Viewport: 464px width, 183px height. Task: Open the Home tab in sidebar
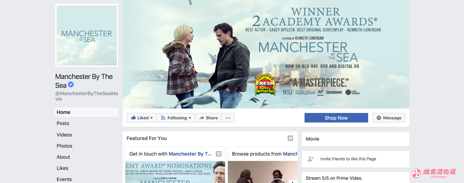pyautogui.click(x=86, y=112)
